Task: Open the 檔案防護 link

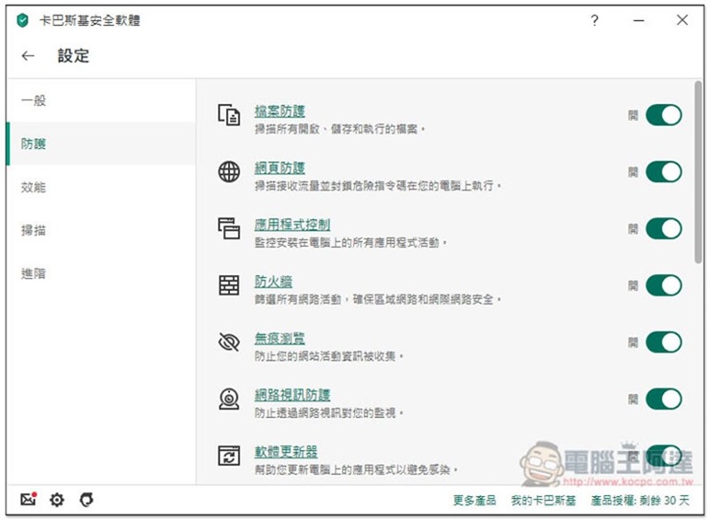Action: [x=280, y=111]
